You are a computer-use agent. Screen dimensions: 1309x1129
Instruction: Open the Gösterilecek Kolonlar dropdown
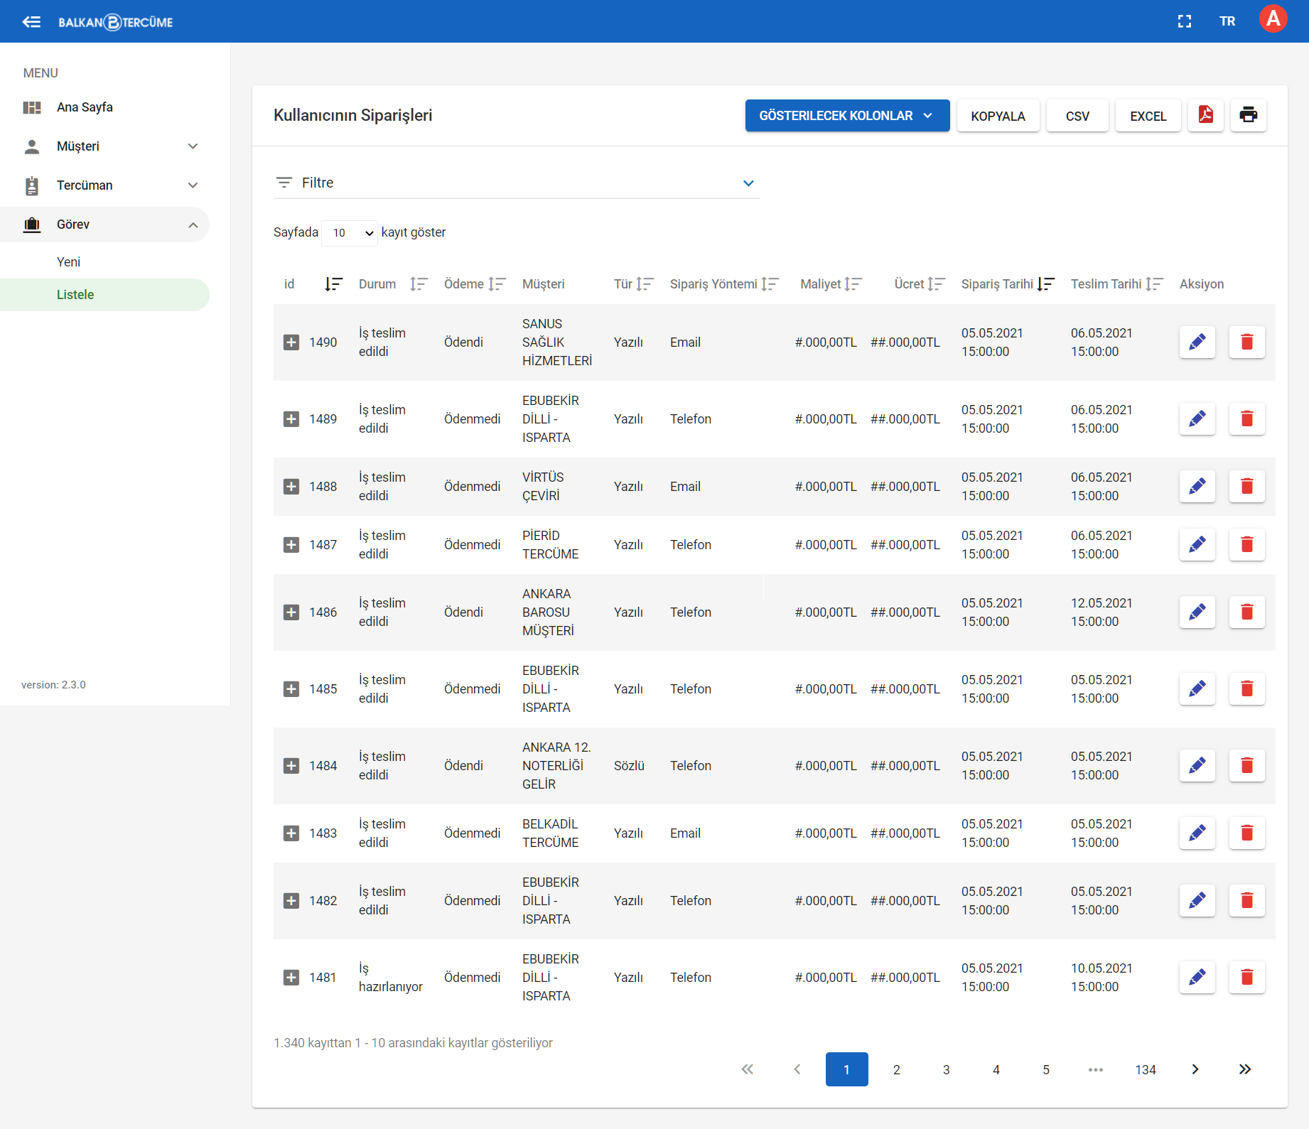click(x=847, y=116)
